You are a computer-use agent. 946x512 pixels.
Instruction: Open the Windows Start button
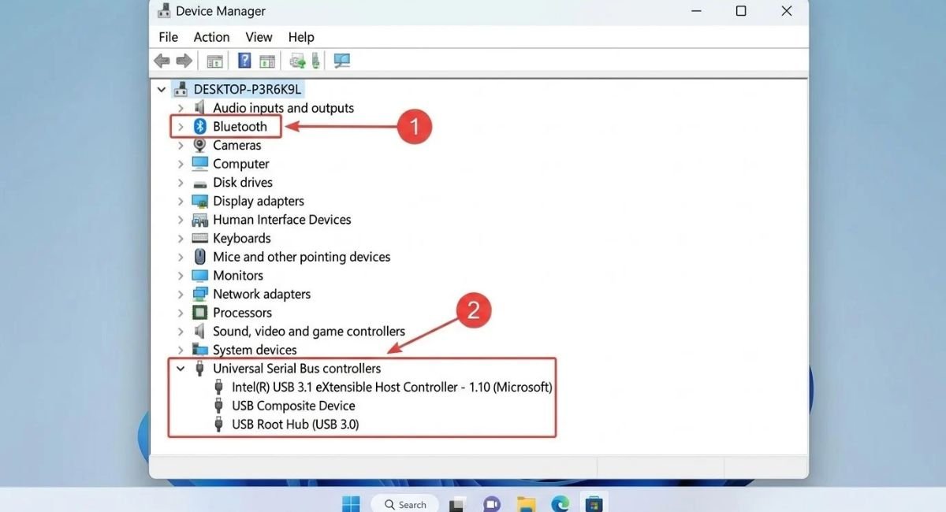click(x=351, y=503)
